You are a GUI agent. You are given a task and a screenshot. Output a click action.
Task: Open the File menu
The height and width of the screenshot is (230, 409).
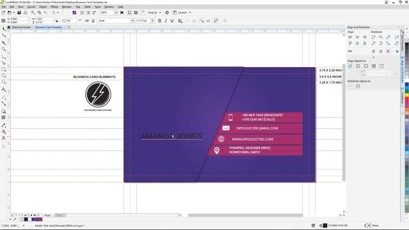click(x=4, y=7)
